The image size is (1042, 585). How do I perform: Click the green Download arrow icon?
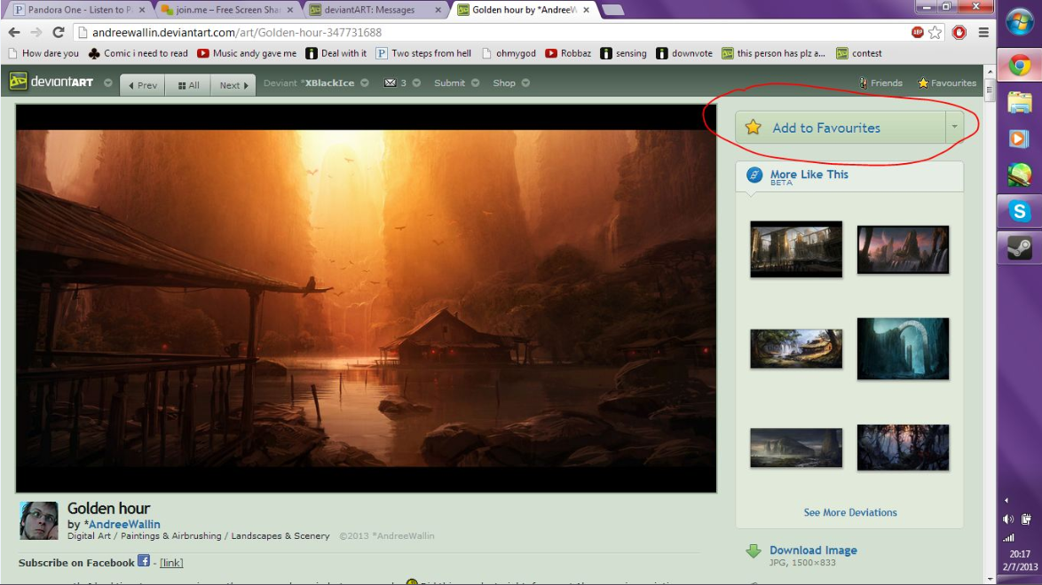point(754,551)
